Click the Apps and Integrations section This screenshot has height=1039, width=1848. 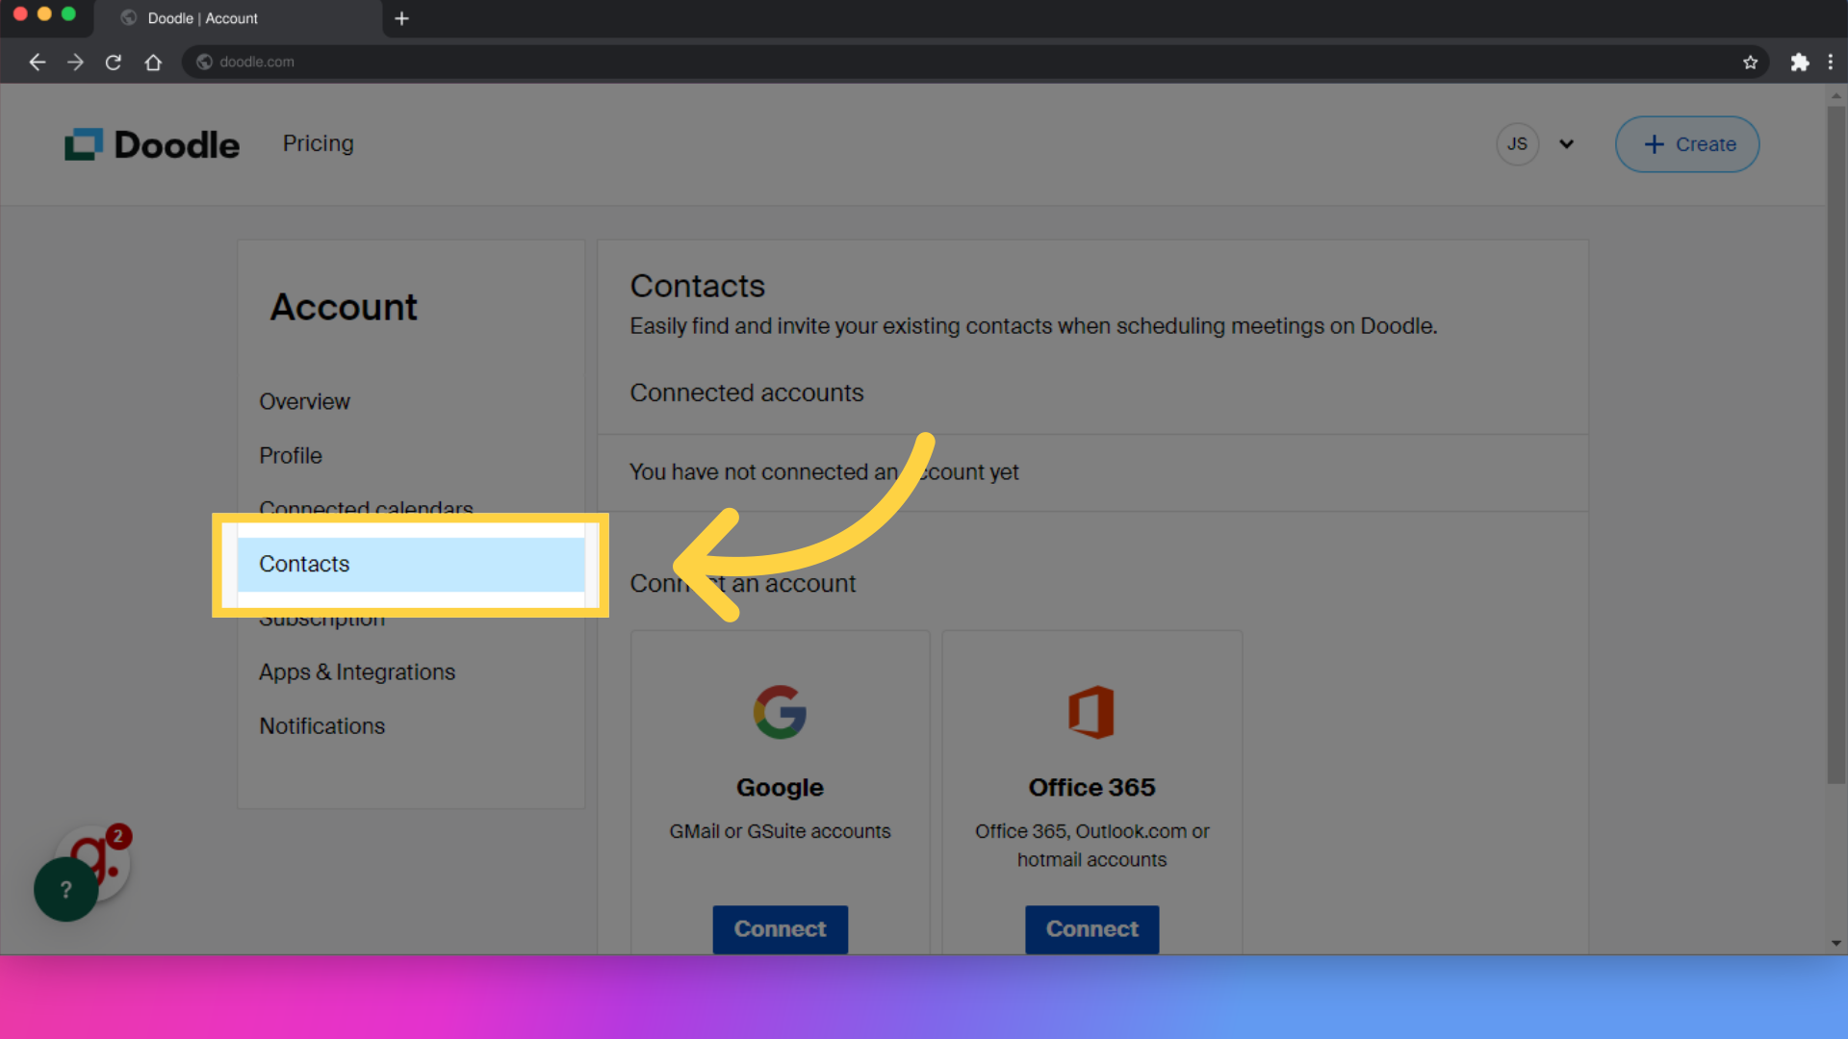355,672
